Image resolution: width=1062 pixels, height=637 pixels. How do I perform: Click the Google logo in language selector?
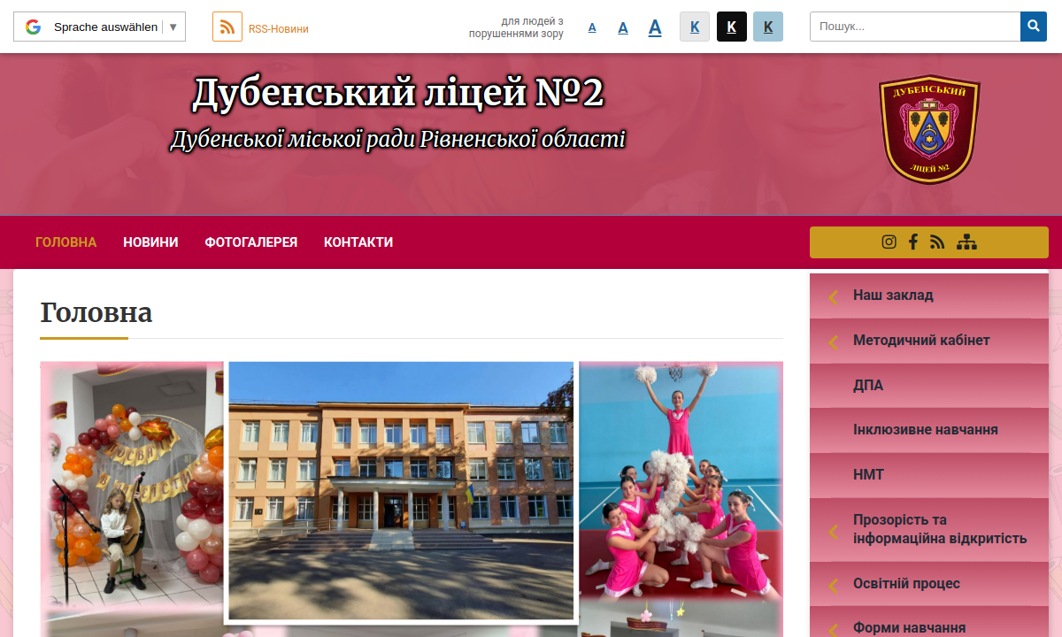click(34, 27)
